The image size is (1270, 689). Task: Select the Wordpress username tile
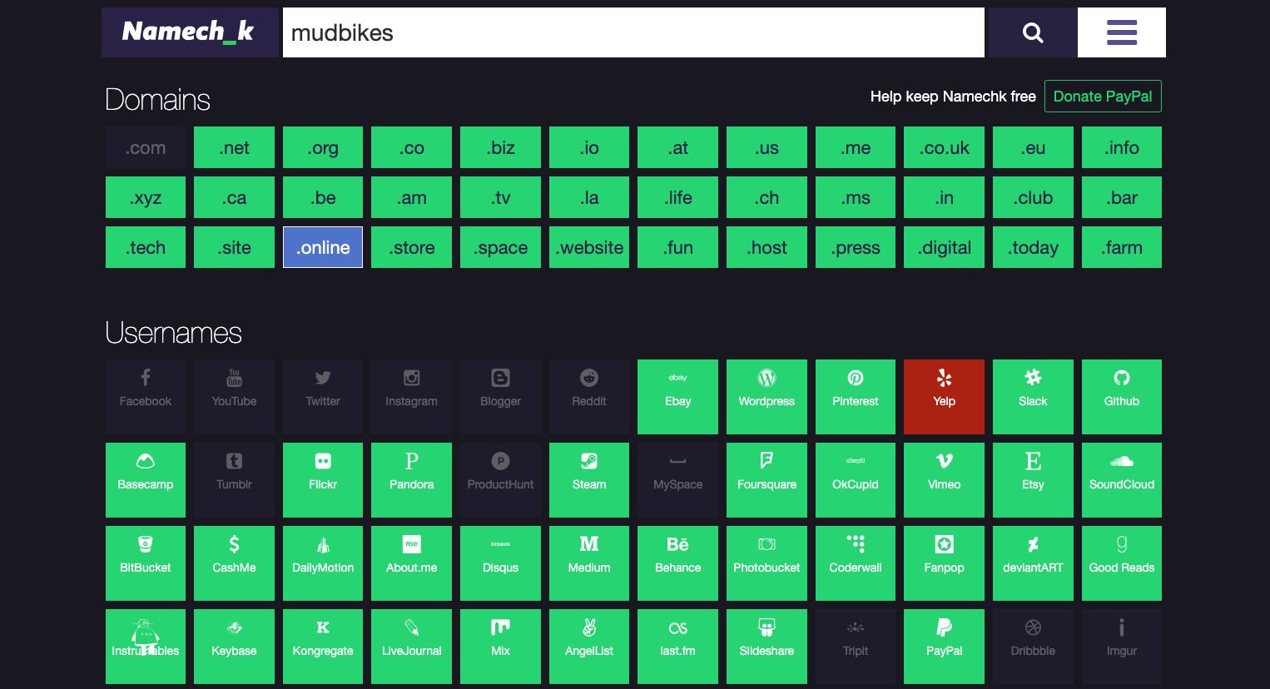tap(766, 397)
